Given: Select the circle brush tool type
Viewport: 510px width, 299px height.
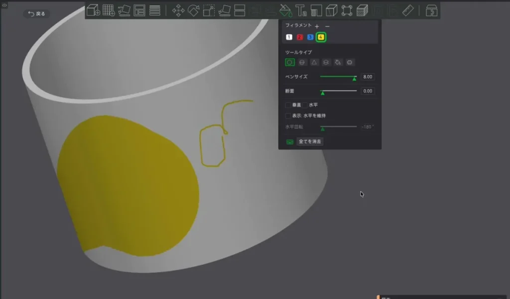Looking at the screenshot, I should (290, 62).
